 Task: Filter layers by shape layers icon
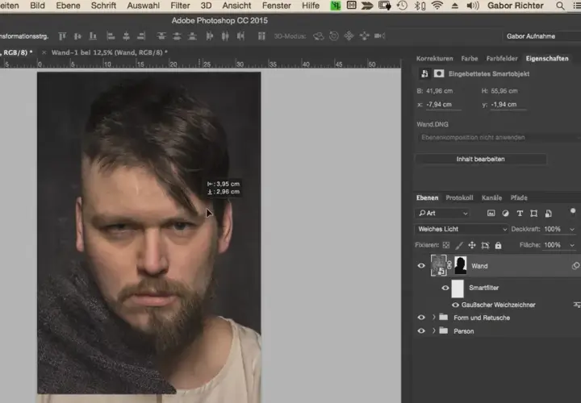pos(534,213)
